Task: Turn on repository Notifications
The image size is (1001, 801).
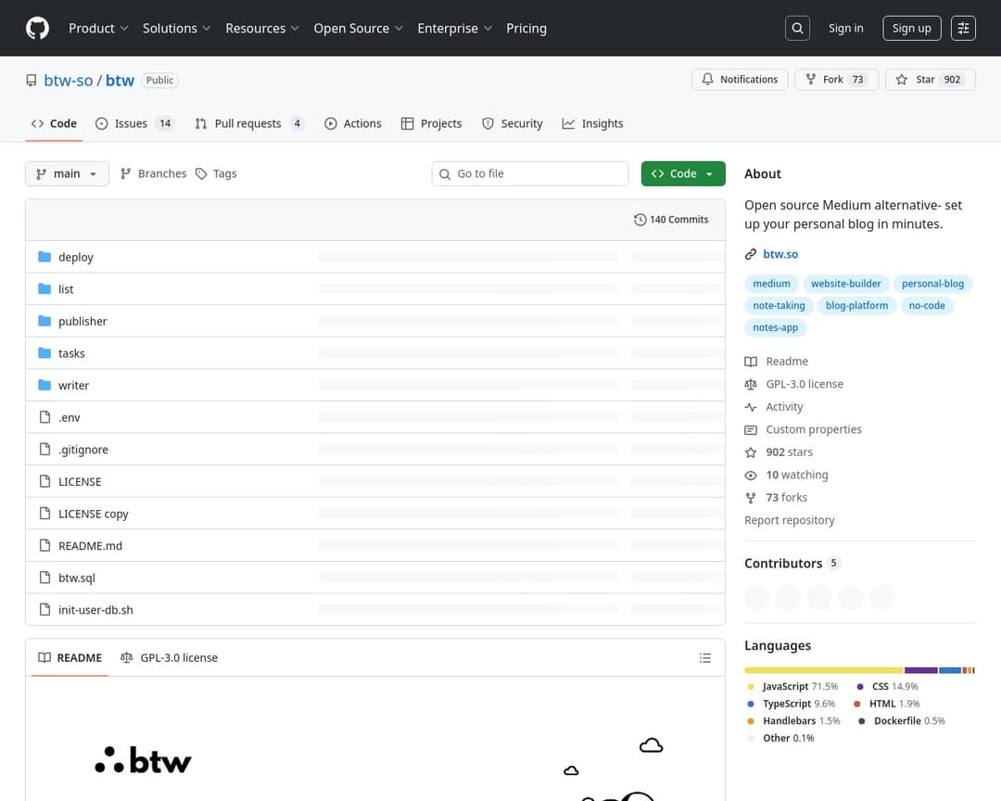Action: [740, 80]
